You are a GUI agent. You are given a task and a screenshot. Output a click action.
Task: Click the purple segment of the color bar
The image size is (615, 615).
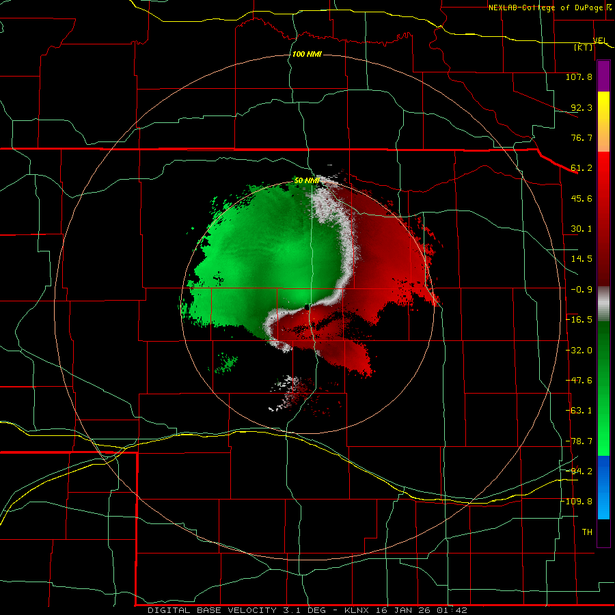pos(603,76)
